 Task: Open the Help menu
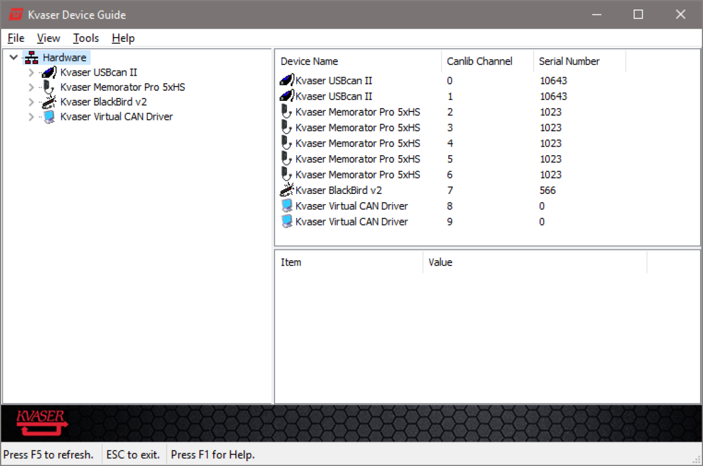coord(123,38)
